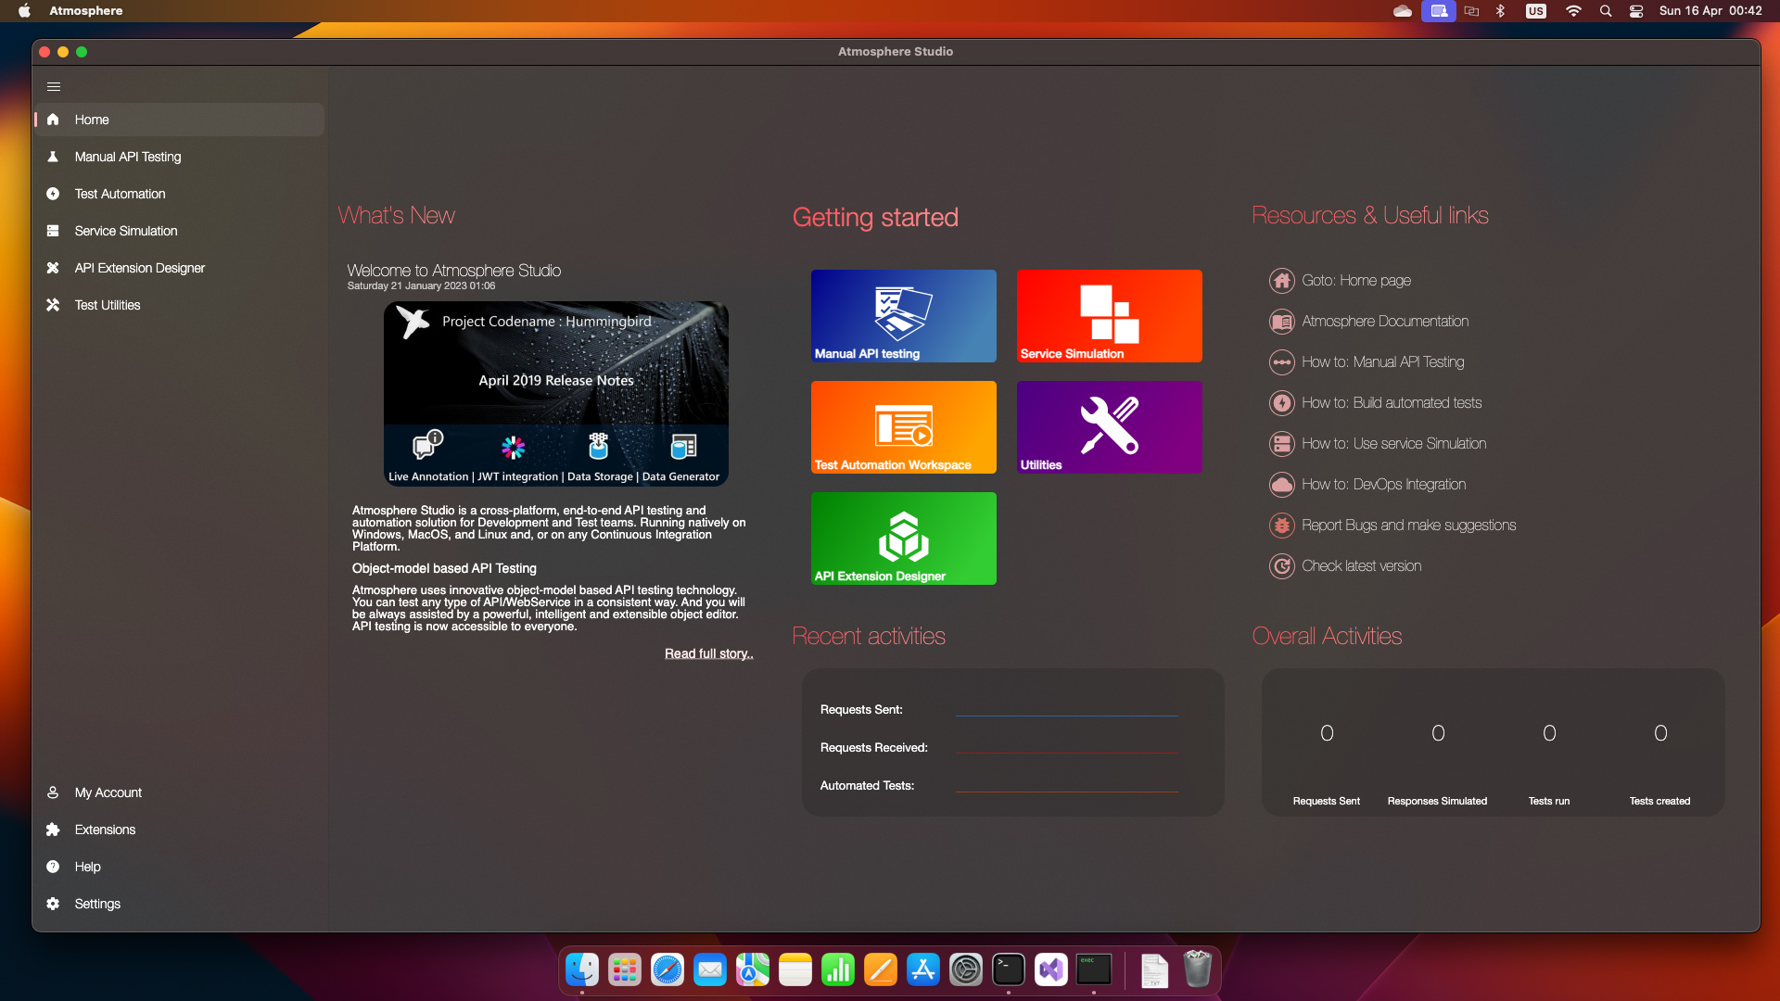Toggle sidebar collapse with hamburger menu
The width and height of the screenshot is (1780, 1001).
(x=55, y=87)
